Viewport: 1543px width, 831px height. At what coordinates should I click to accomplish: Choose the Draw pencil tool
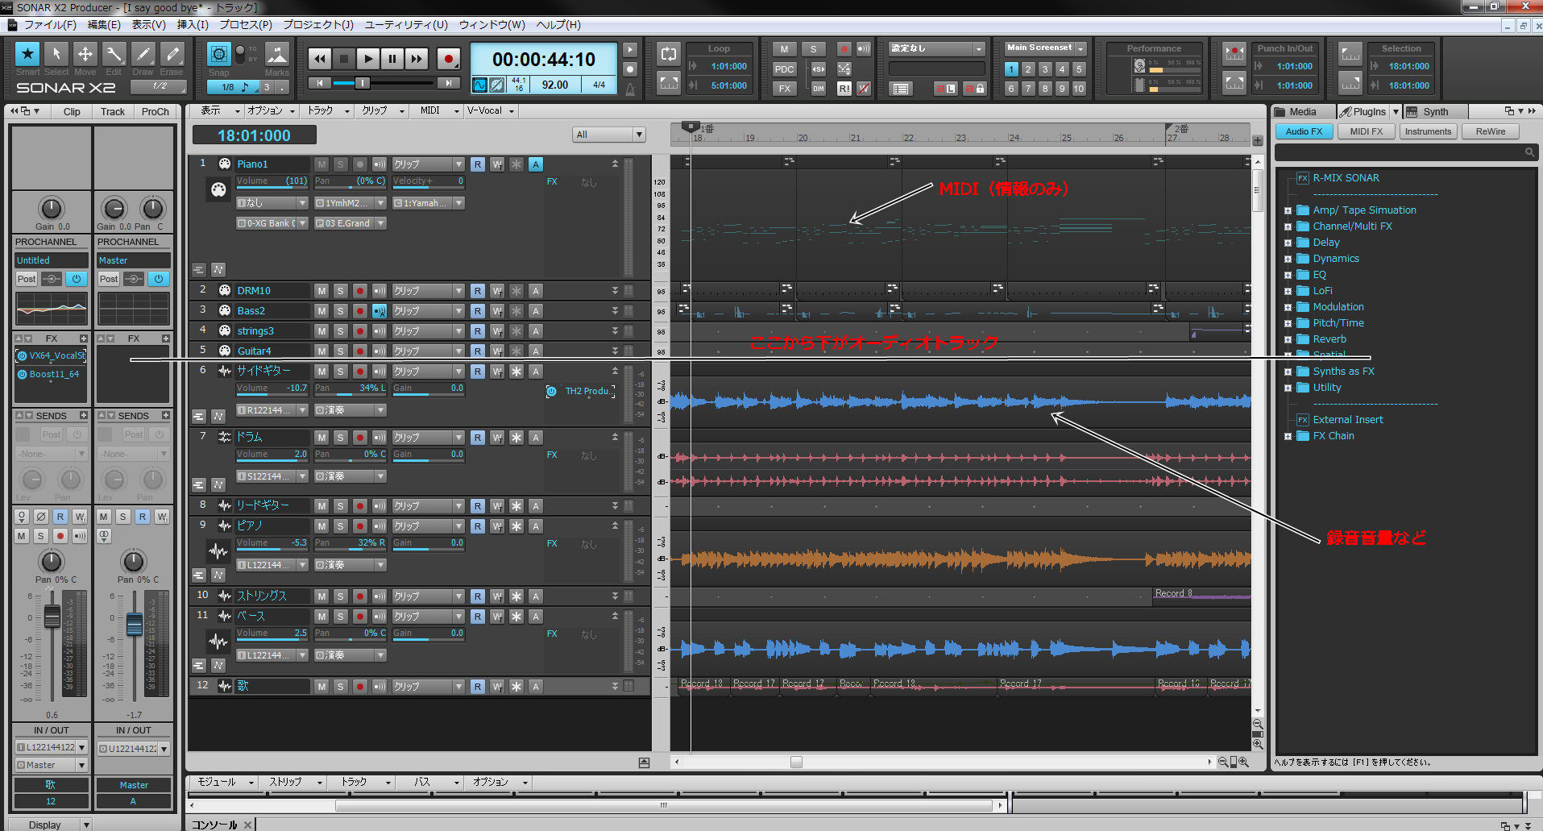[143, 54]
